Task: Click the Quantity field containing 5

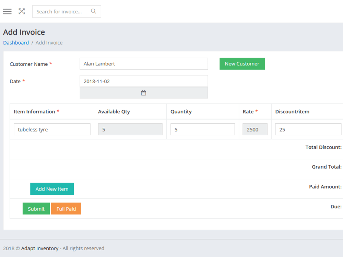Action: [202, 129]
